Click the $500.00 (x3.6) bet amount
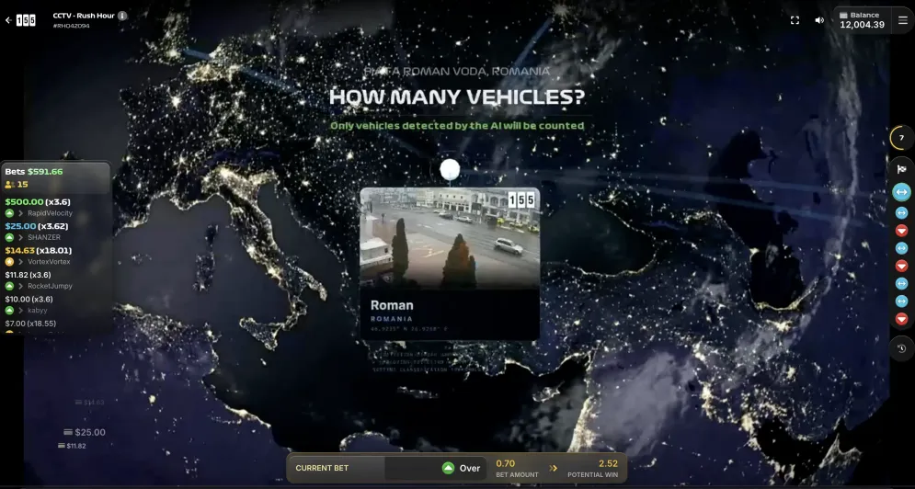Image resolution: width=915 pixels, height=489 pixels. [x=38, y=202]
